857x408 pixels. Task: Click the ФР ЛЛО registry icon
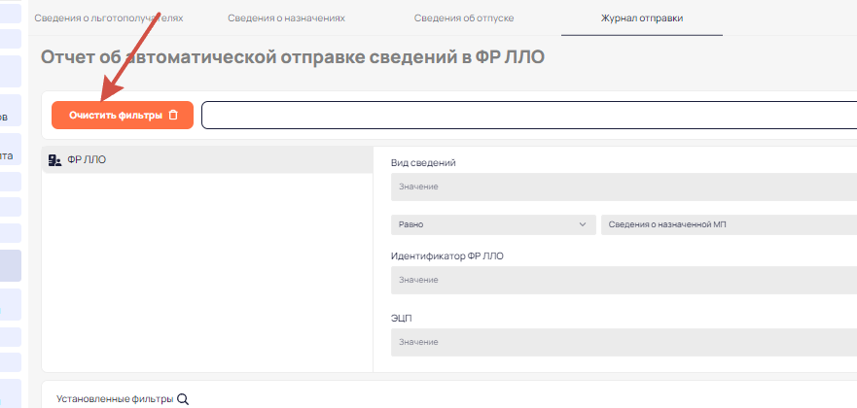click(x=54, y=160)
